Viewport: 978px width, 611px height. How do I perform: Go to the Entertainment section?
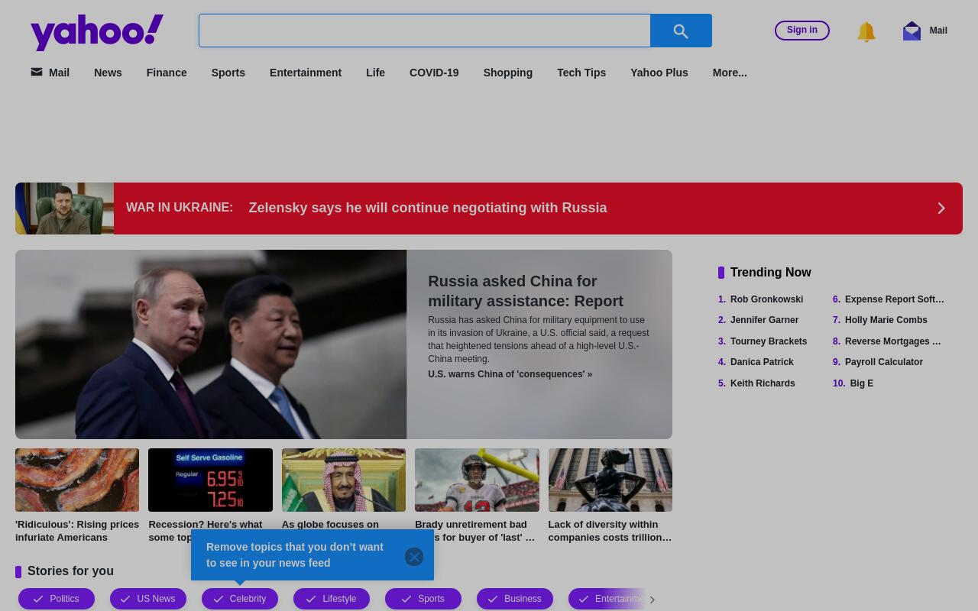[306, 73]
